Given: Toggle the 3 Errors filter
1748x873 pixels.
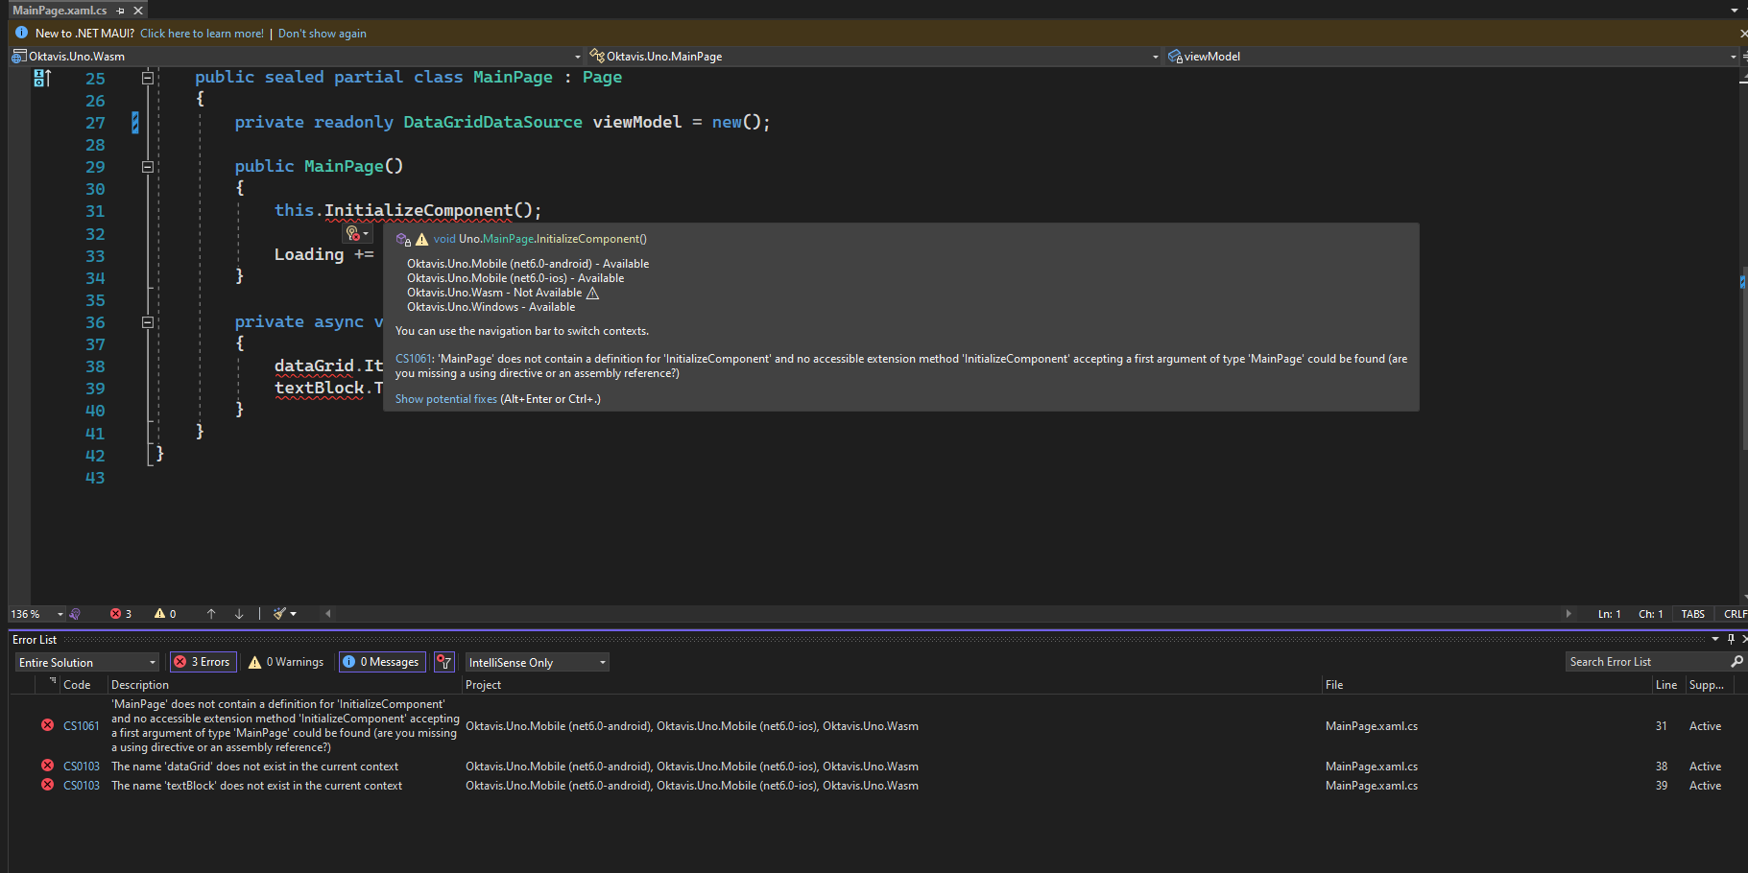Looking at the screenshot, I should 203,662.
